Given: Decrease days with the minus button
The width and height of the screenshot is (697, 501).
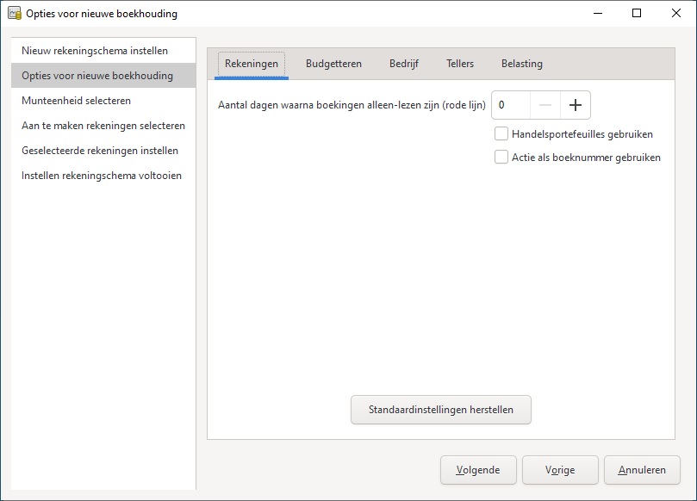Looking at the screenshot, I should tap(545, 105).
